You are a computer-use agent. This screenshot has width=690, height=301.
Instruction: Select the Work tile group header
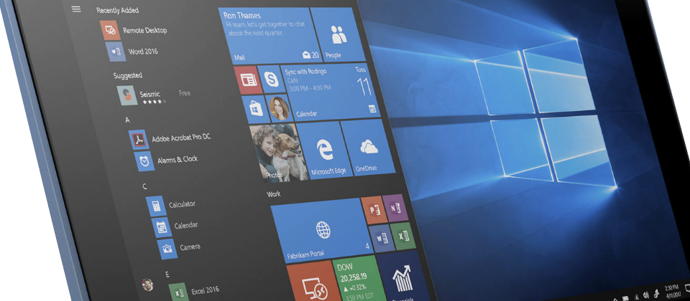coord(273,193)
